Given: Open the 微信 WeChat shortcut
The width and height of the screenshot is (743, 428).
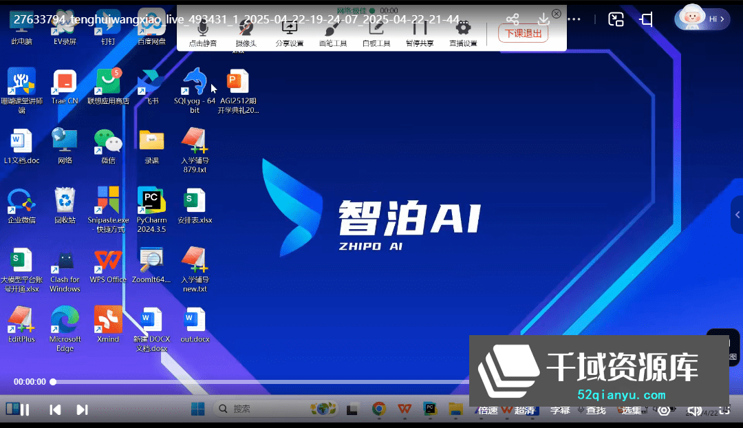Looking at the screenshot, I should click(108, 147).
